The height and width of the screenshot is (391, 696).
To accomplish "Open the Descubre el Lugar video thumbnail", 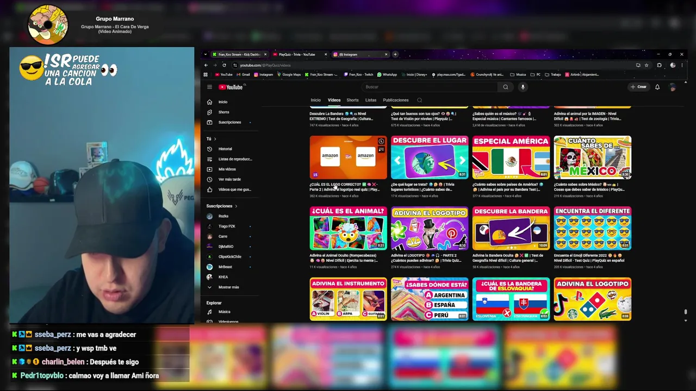I will (x=430, y=157).
